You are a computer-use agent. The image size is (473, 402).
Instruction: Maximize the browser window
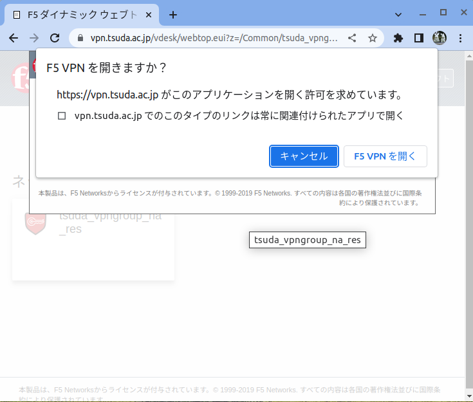(443, 13)
